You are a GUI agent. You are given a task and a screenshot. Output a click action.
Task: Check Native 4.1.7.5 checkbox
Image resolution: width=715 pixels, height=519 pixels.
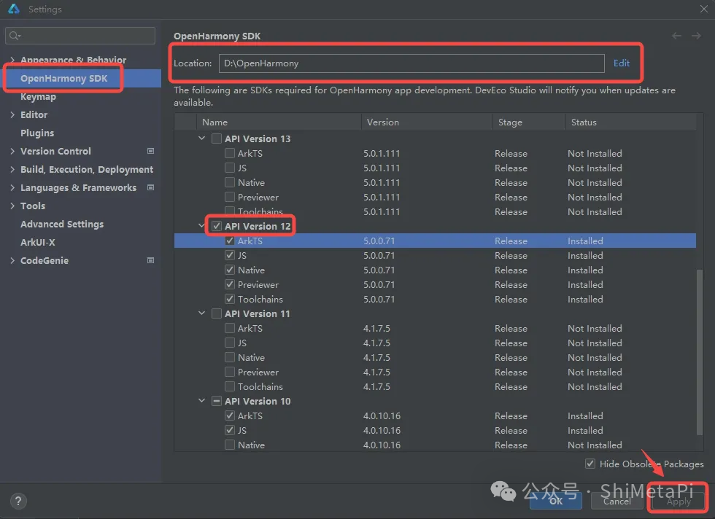pos(230,357)
